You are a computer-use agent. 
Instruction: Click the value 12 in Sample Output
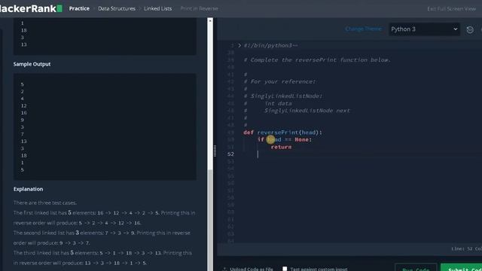[x=23, y=105]
